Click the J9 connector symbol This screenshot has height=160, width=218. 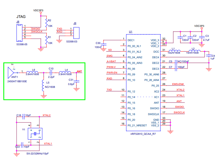pyautogui.click(x=76, y=33)
